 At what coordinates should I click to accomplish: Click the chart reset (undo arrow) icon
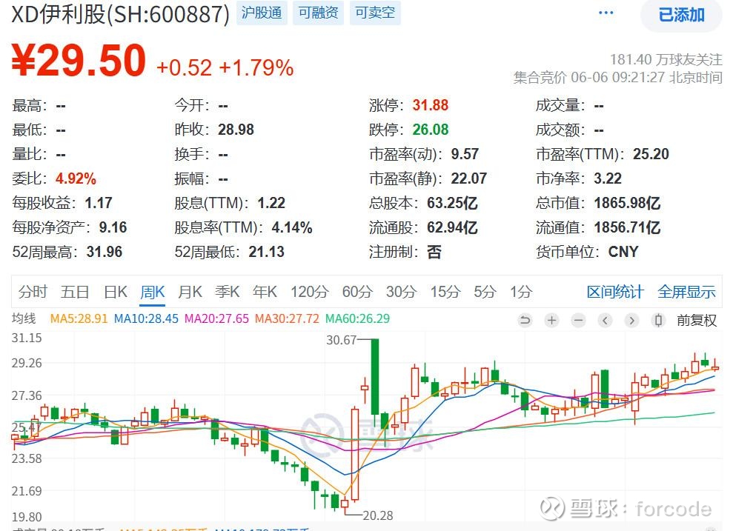click(x=525, y=321)
